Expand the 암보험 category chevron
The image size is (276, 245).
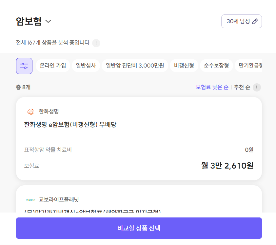point(48,21)
